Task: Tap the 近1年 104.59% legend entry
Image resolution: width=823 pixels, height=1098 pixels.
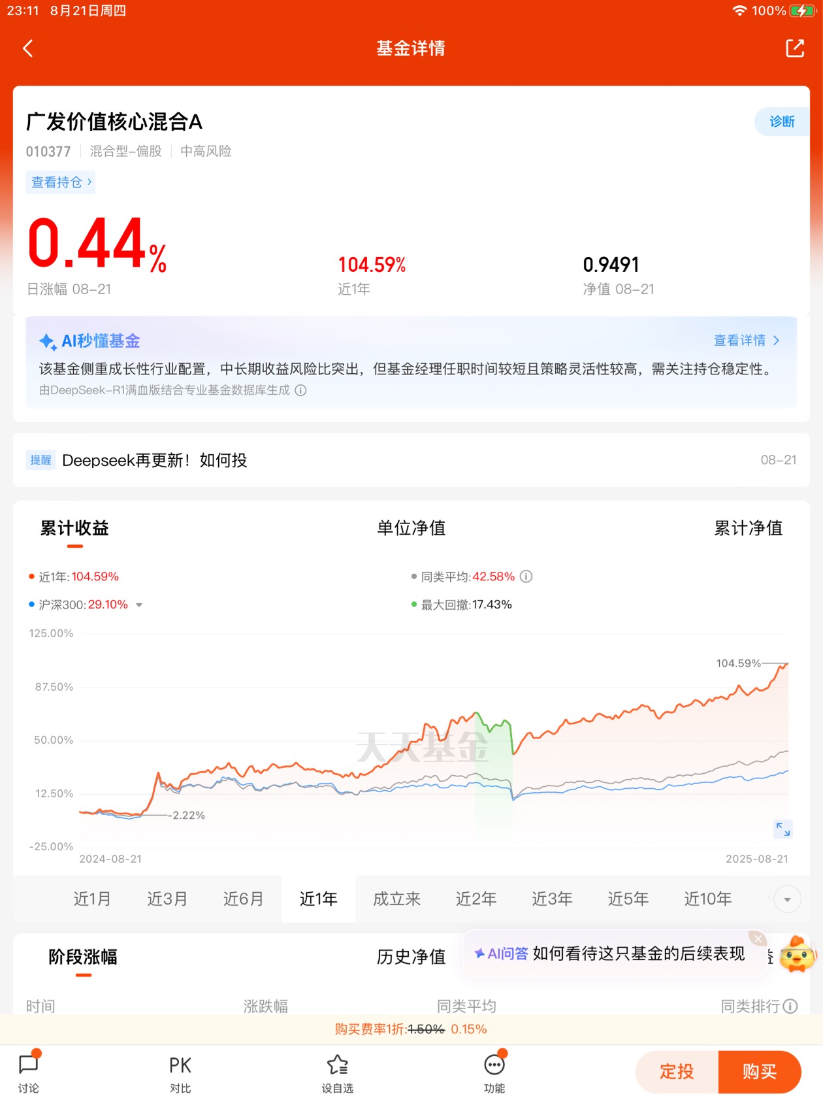Action: (x=74, y=576)
